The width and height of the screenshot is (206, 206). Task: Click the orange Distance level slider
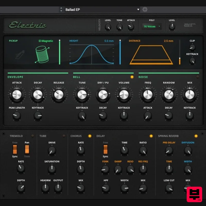point(179,52)
